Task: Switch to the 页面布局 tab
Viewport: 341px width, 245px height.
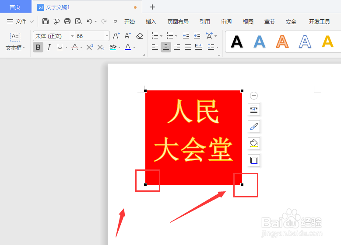Action: (x=178, y=21)
